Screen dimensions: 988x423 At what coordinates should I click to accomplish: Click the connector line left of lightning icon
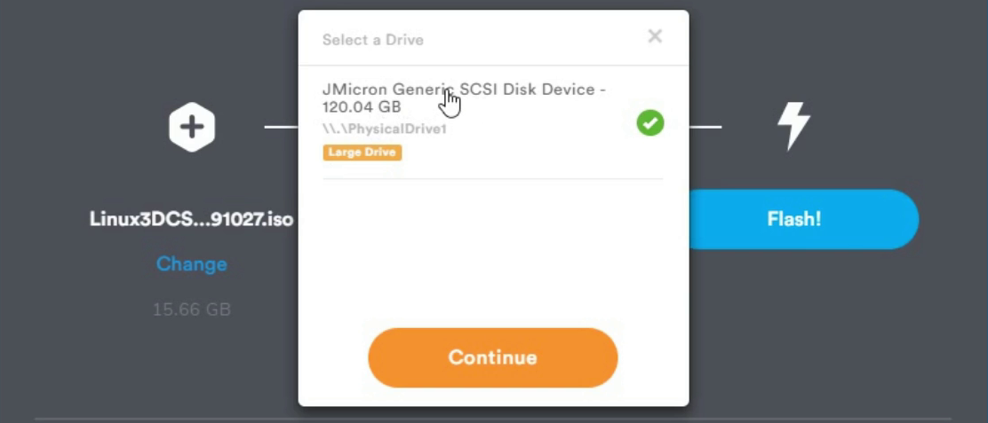pos(705,127)
